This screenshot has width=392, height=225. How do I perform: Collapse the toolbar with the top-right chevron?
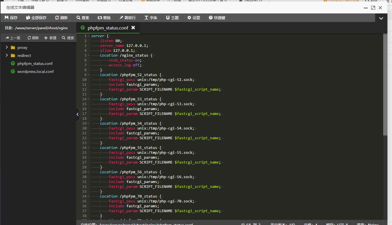point(381,18)
